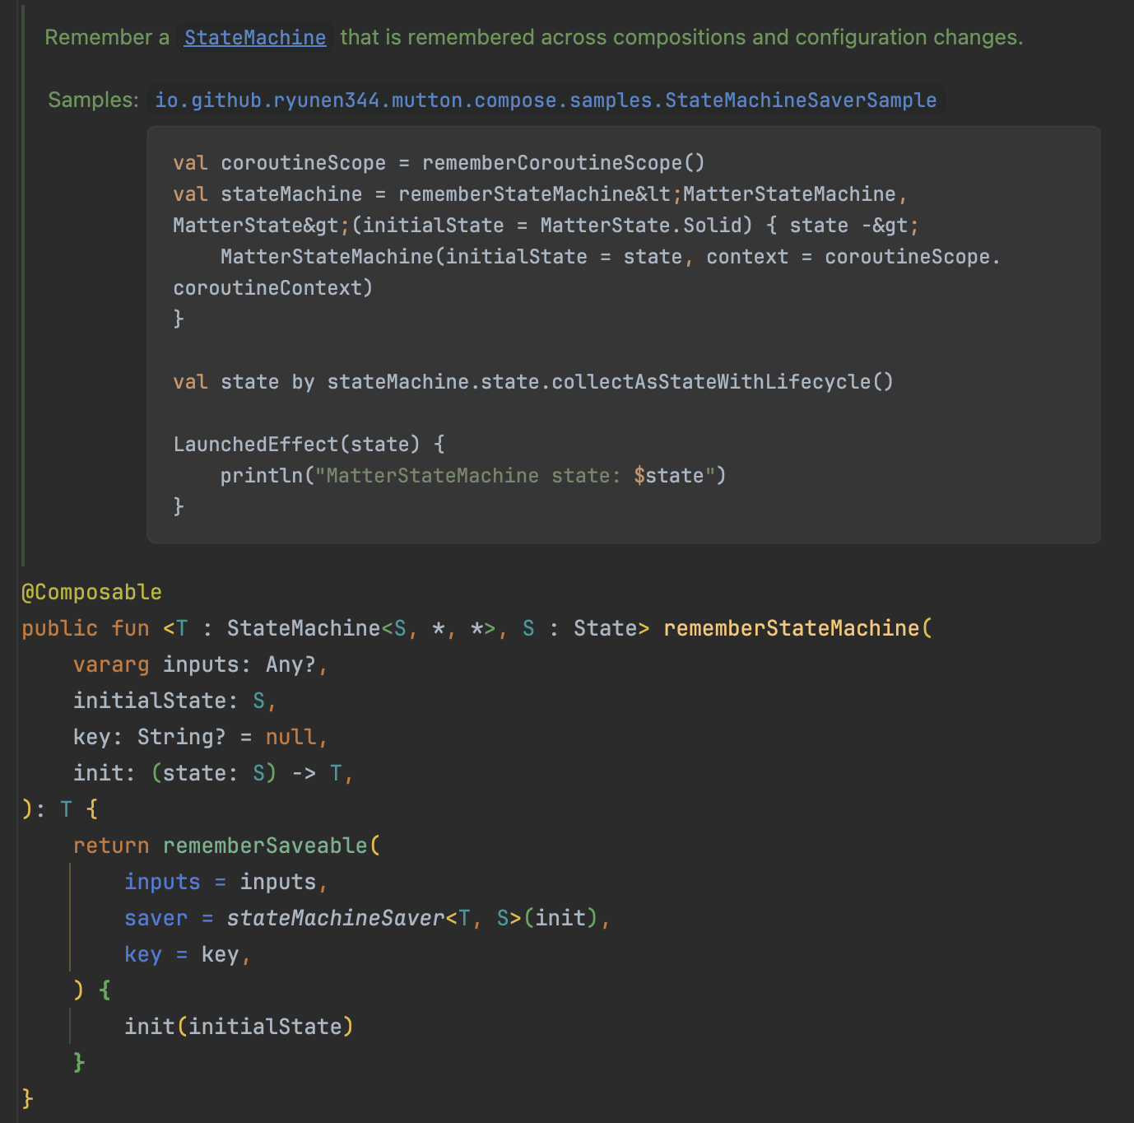Click the State type constraint
1134x1123 pixels.
pos(607,627)
